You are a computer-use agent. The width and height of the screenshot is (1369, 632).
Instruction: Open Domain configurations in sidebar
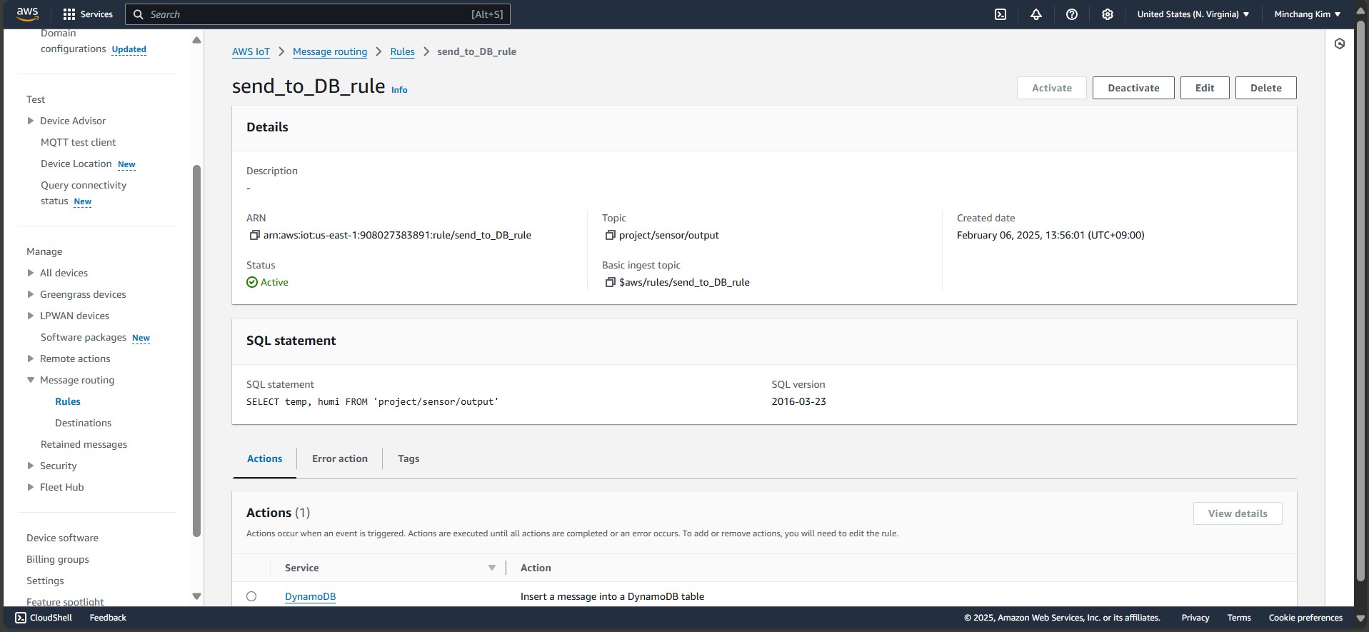coord(73,41)
